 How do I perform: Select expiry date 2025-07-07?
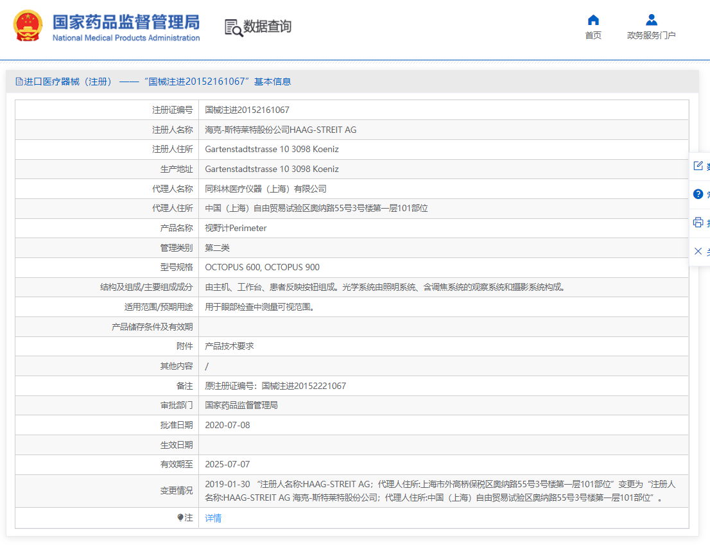tap(227, 464)
